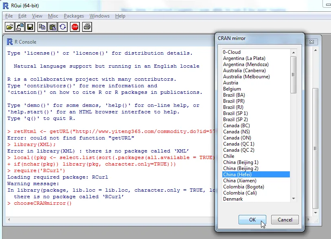The width and height of the screenshot is (331, 239).
Task: Select Canada (NS) mirror
Action: click(256, 132)
